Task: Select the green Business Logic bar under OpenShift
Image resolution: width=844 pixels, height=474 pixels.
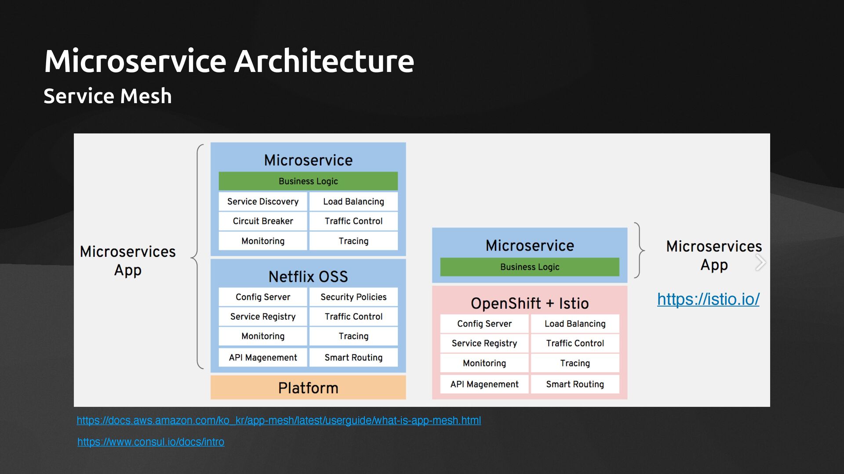Action: click(x=529, y=267)
